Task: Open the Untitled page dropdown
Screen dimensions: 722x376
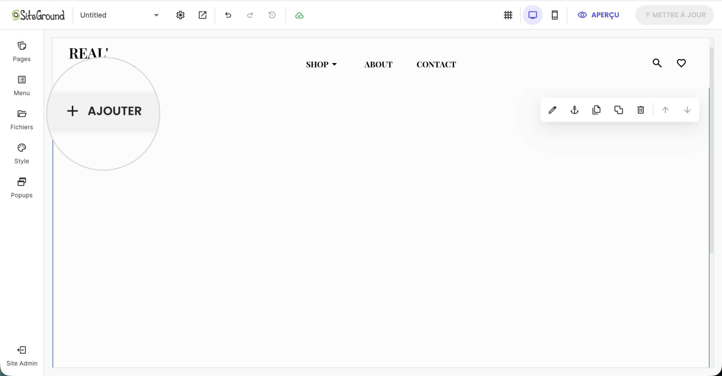Action: coord(119,15)
